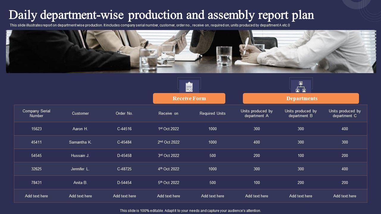Click customer name Jennifer L.

coord(80,169)
